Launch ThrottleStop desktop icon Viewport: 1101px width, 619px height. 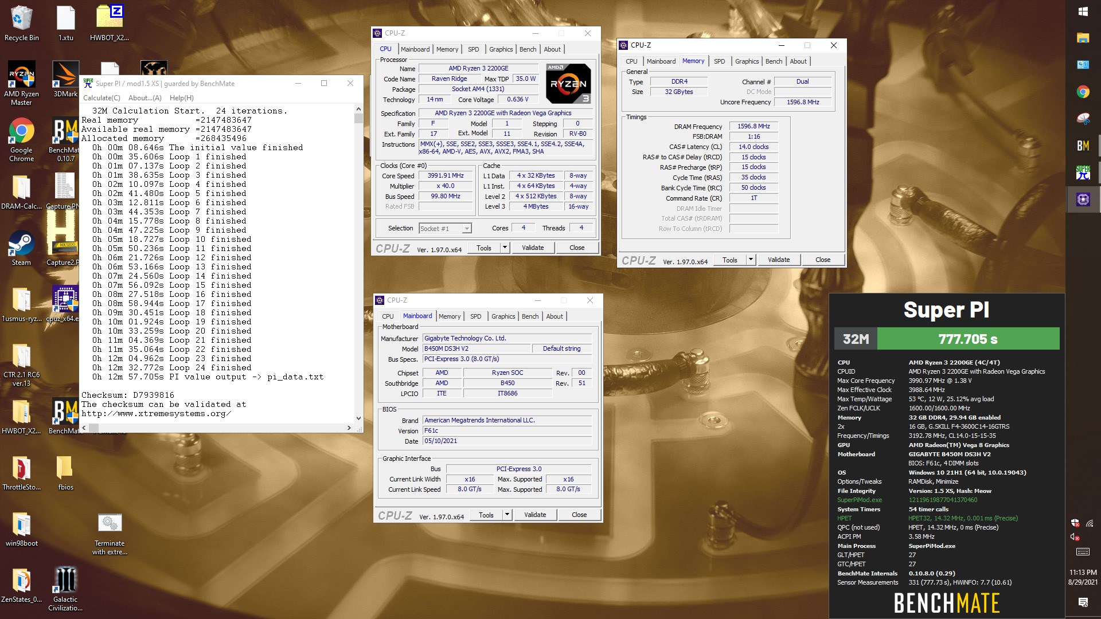pyautogui.click(x=21, y=473)
